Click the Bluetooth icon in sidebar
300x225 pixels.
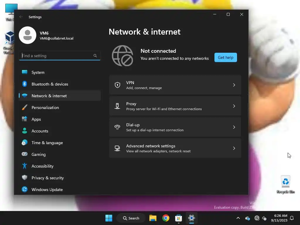(25, 84)
